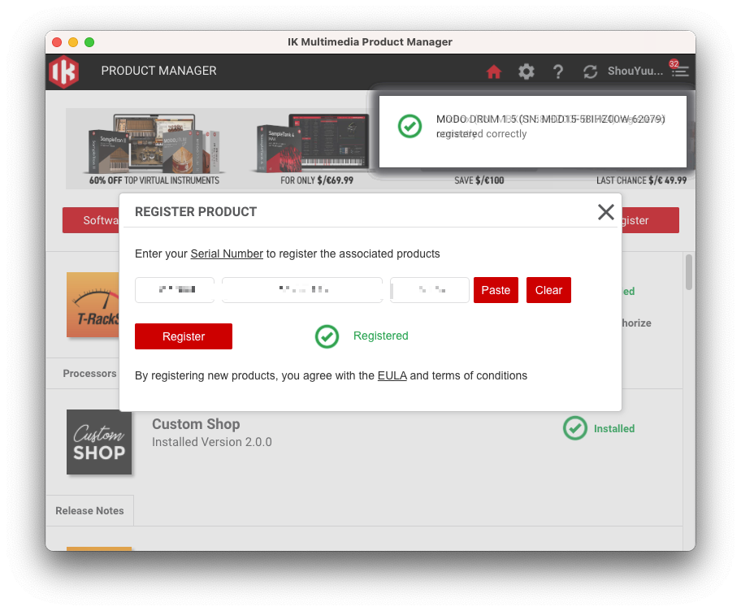The height and width of the screenshot is (611, 741).
Task: Click the SAVE $/€100 promo text
Action: pyautogui.click(x=479, y=180)
